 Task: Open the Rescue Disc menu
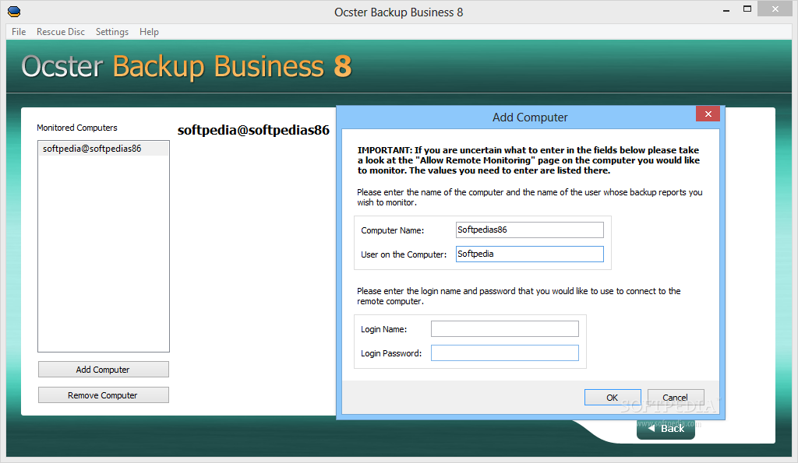[x=61, y=31]
